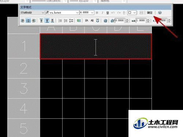Toggle the ruler display icon
183x137 pixels.
[x=141, y=13]
